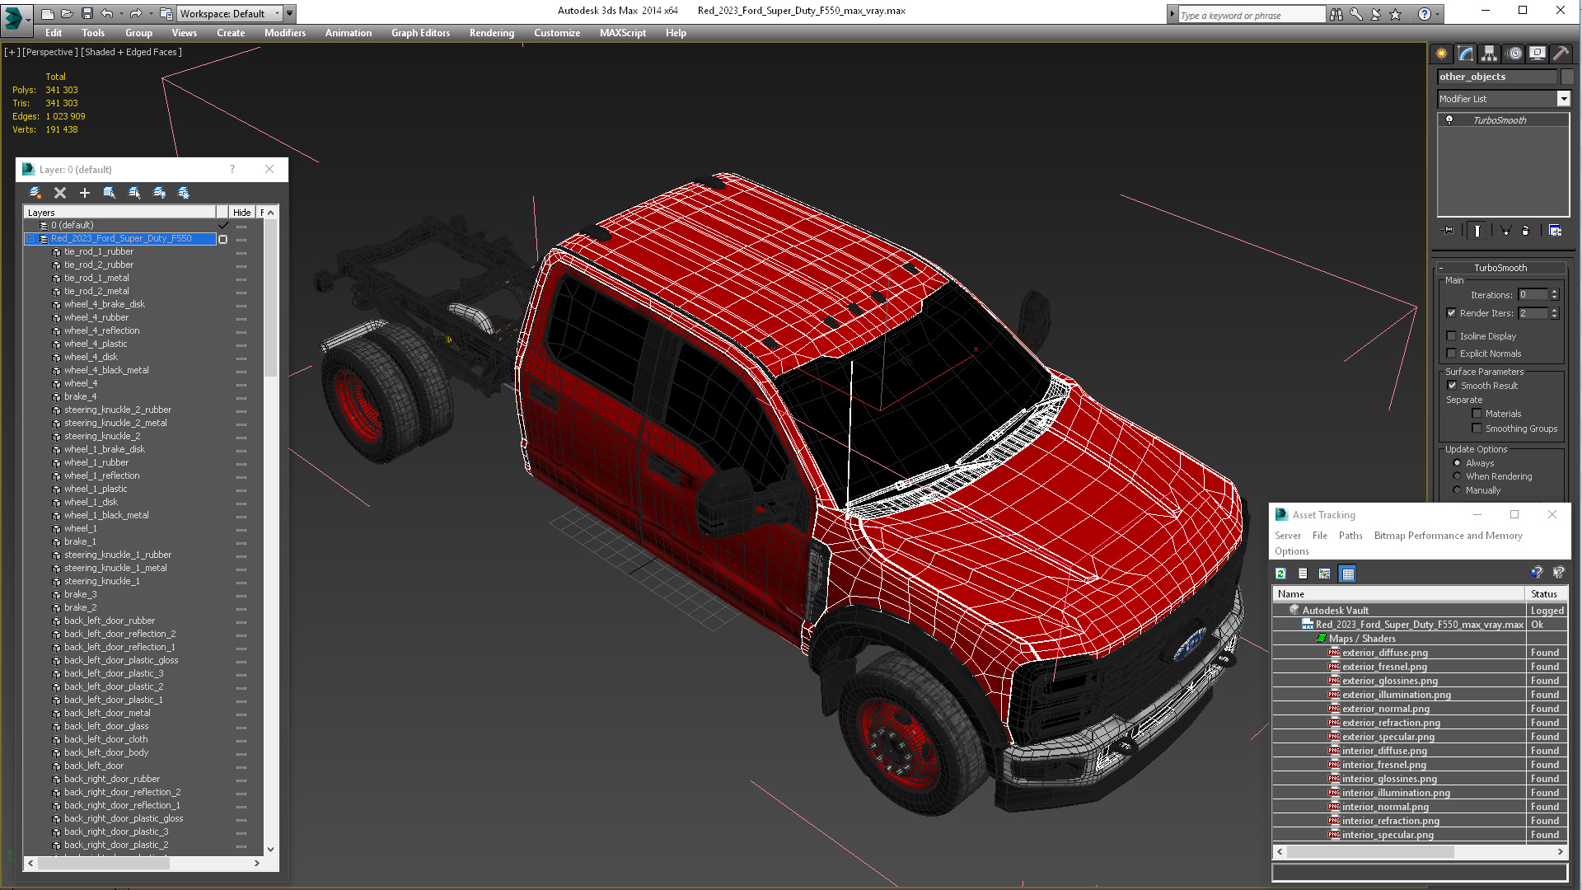This screenshot has width=1582, height=890.
Task: Select Always update option radio button
Action: coord(1458,463)
